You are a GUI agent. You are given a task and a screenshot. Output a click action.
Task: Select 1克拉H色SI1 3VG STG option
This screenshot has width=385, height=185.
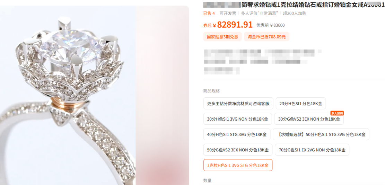238,165
